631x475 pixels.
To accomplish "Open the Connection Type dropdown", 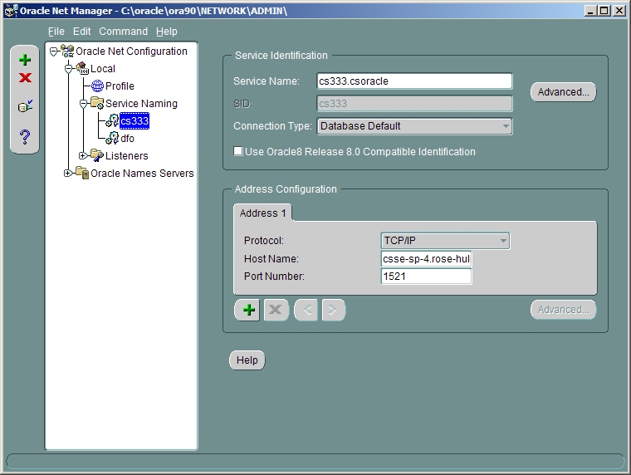I will pyautogui.click(x=505, y=126).
